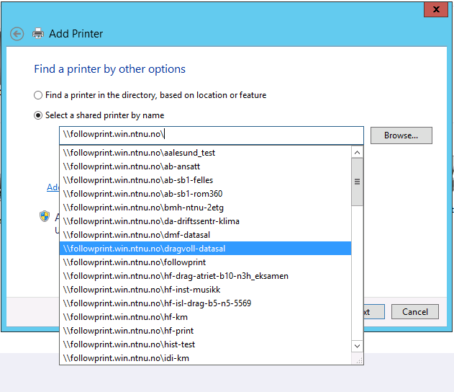This screenshot has width=454, height=392.
Task: Select hf-drag-atriet-b10-n3h_eksamen printer
Action: pos(205,276)
